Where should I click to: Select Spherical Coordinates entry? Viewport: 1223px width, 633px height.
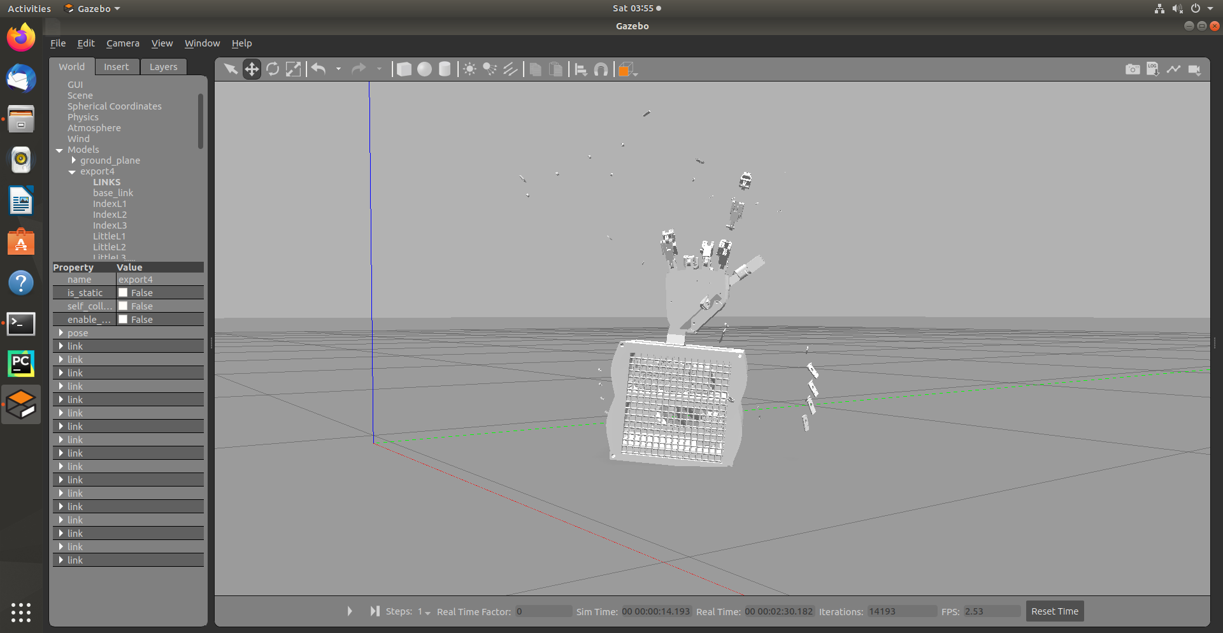click(115, 106)
